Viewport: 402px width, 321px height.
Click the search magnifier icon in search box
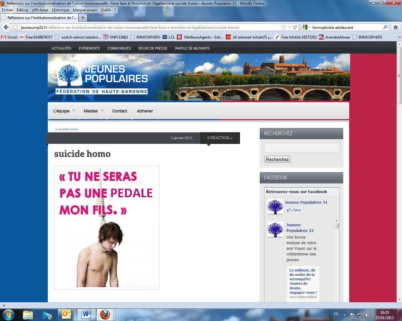point(385,27)
